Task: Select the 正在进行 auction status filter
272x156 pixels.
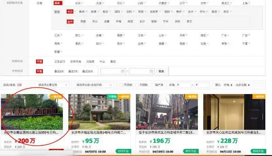Action: point(60,62)
